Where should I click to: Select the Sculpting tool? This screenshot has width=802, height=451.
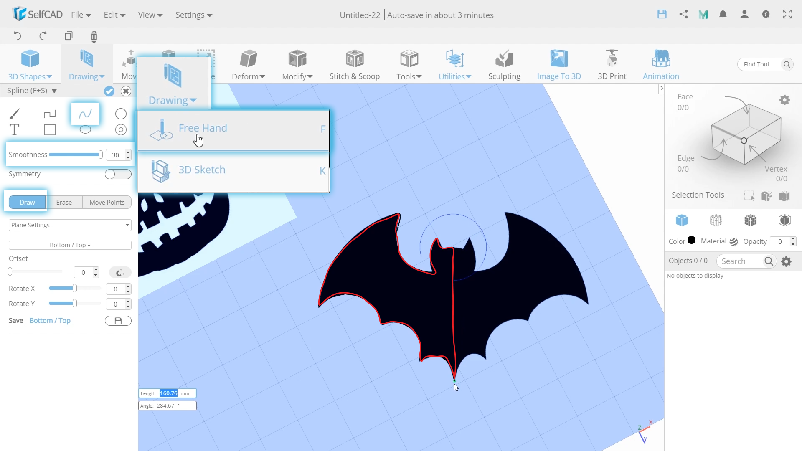(x=504, y=65)
